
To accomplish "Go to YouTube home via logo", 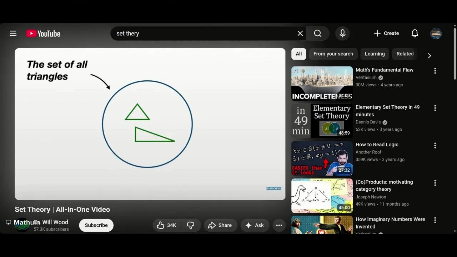I will point(43,34).
